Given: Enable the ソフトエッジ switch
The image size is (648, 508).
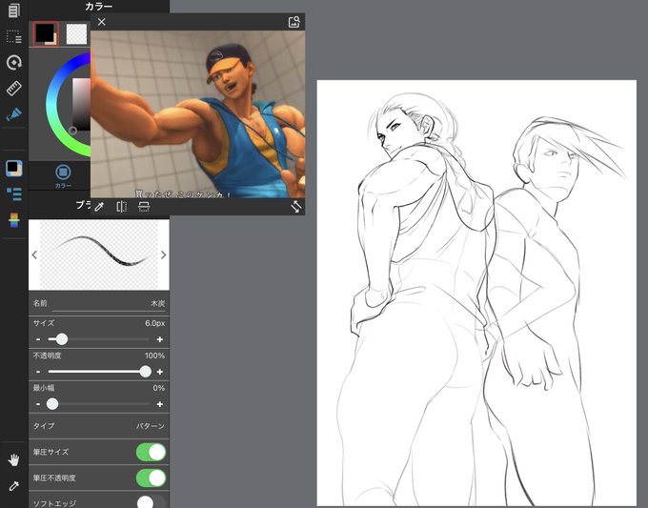Looking at the screenshot, I should click(x=151, y=502).
